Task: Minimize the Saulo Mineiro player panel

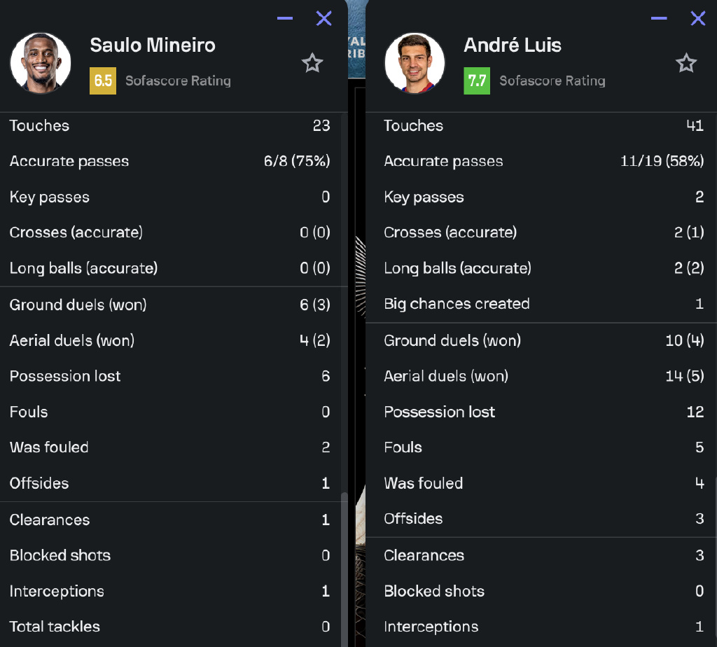Action: (x=285, y=18)
